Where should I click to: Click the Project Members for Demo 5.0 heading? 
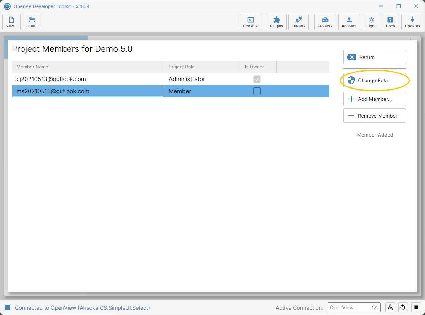coord(72,49)
